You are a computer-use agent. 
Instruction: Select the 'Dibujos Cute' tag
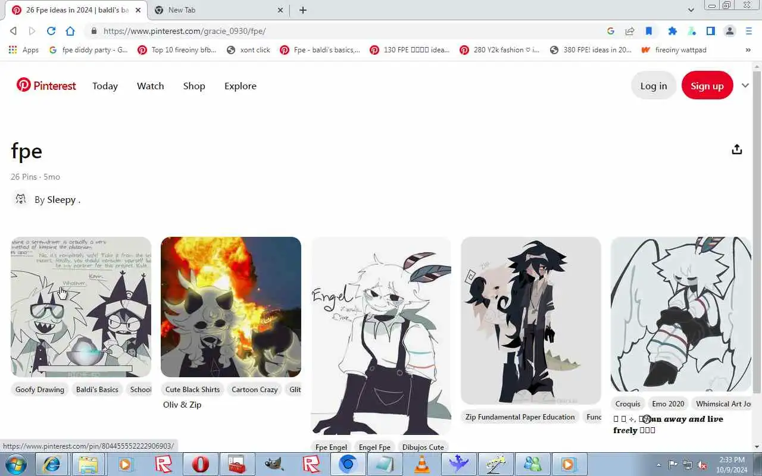pyautogui.click(x=423, y=447)
